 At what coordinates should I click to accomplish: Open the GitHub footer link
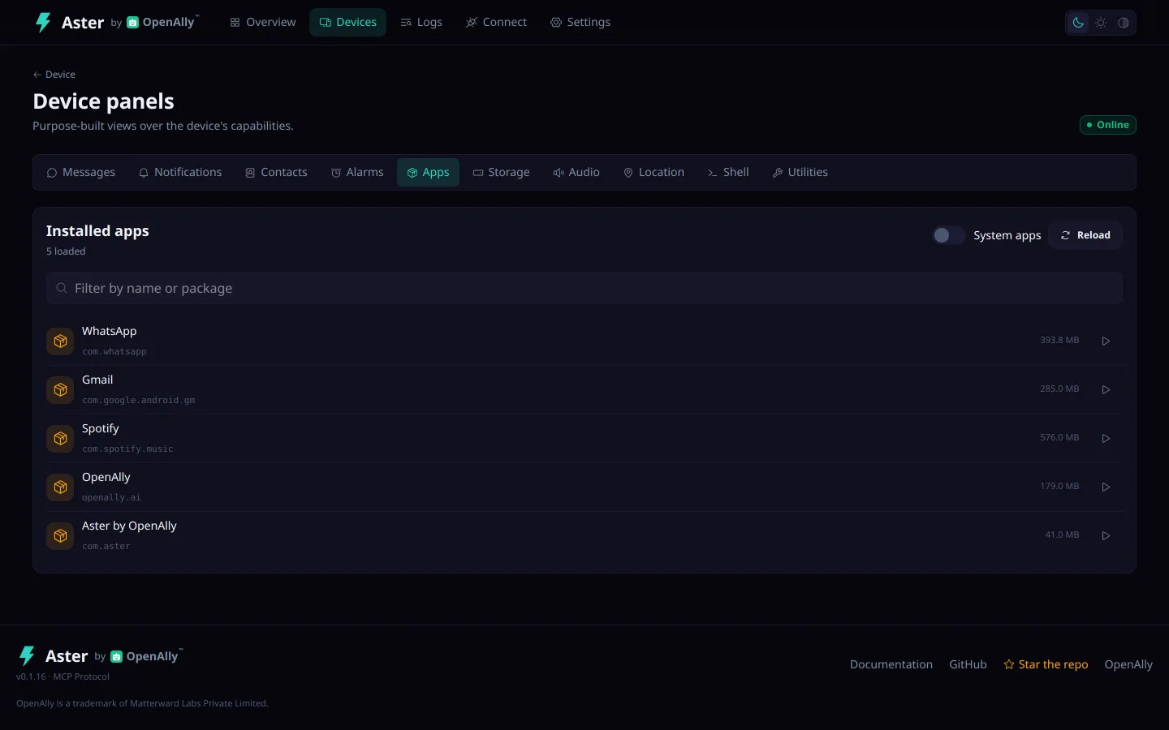968,664
